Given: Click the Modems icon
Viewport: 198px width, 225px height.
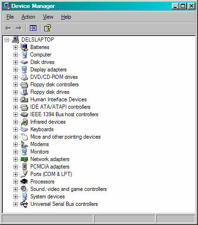Looking at the screenshot, I should point(24,144).
